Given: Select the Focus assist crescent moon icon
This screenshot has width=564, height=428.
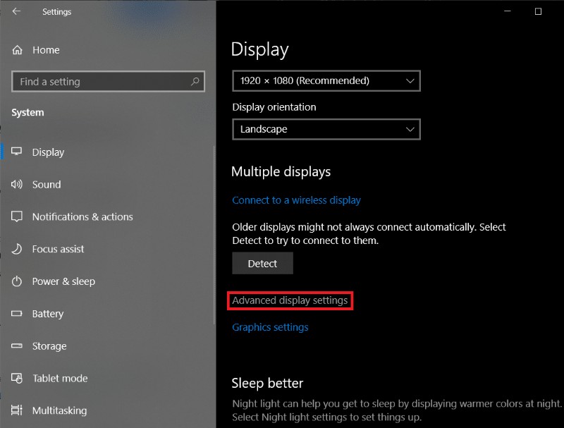Looking at the screenshot, I should (x=17, y=249).
